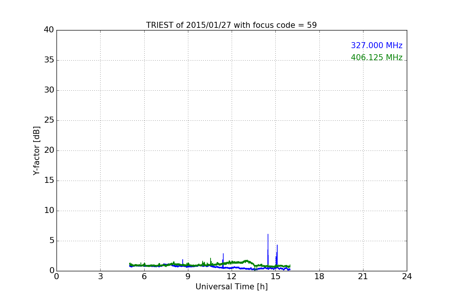Click the green curve hump near 13 h
This screenshot has width=452, height=301.
[x=246, y=261]
